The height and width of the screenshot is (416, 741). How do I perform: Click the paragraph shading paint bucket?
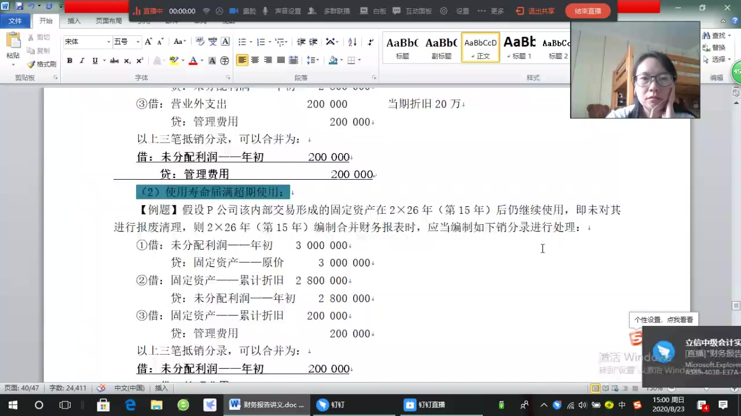coord(333,60)
